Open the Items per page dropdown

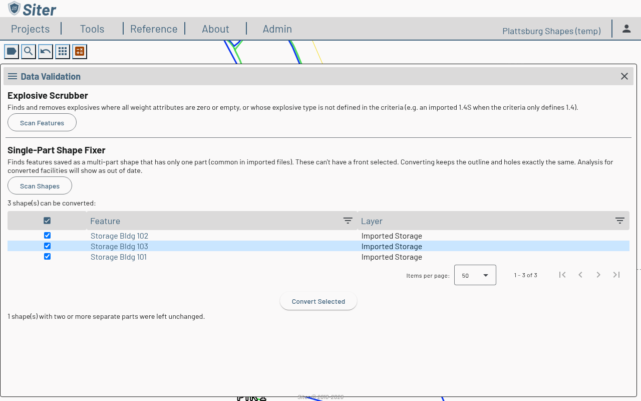click(x=475, y=275)
